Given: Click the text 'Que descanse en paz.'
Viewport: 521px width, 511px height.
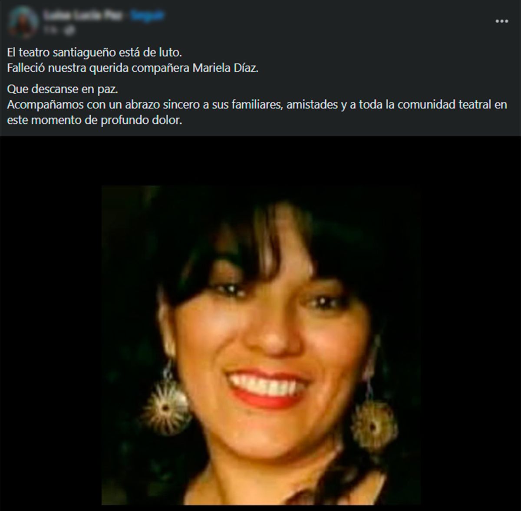Looking at the screenshot, I should [x=63, y=89].
